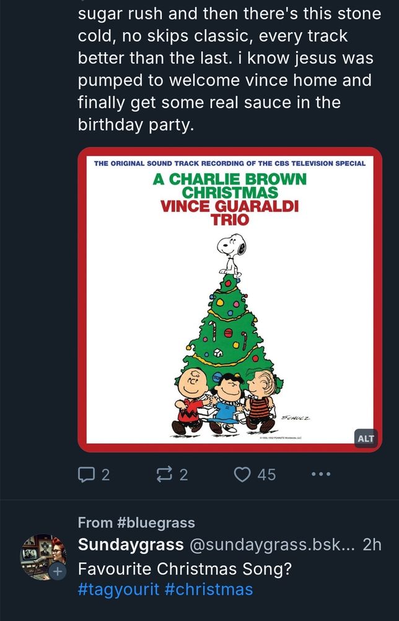Screen dimensions: 399x621
Task: Open the three-dot more options menu
Action: click(321, 475)
